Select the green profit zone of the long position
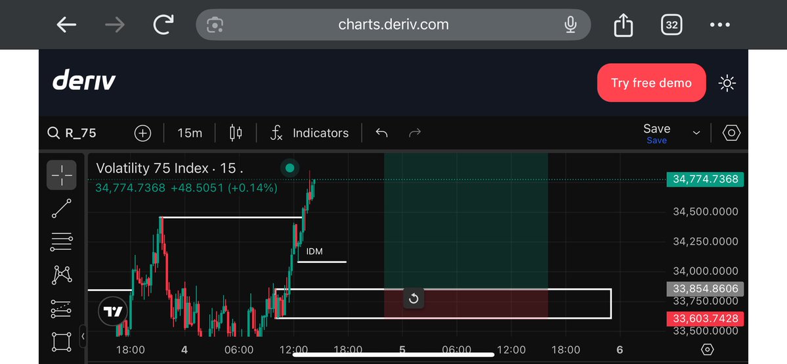Screen dimensions: 787x364 pos(466,221)
